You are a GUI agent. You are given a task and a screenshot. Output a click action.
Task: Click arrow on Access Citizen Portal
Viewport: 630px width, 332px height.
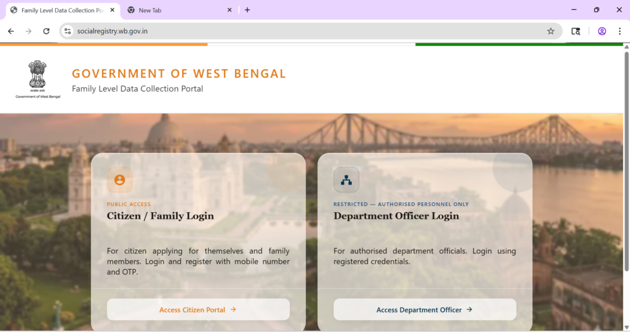(x=233, y=309)
